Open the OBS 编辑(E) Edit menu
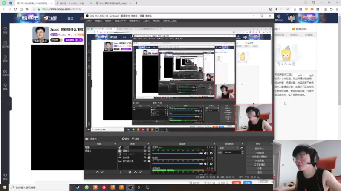The image size is (341, 191). click(x=98, y=21)
